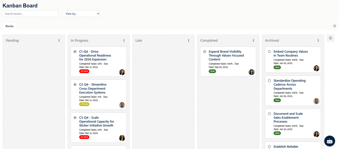Open Expand Brand Visibility card title
Viewport: 339px width, 149px height.
[x=226, y=56]
